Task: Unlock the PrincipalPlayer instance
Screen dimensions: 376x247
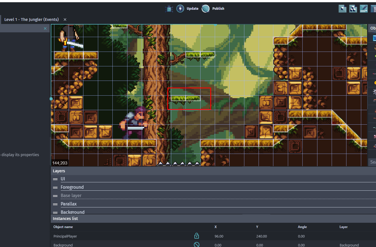Action: 197,236
